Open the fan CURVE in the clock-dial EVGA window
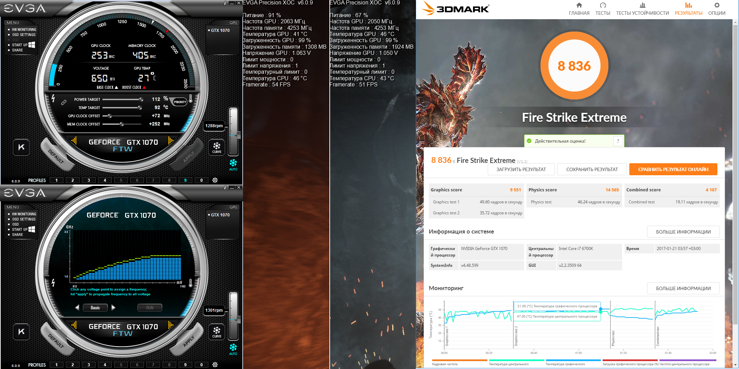The width and height of the screenshot is (739, 369). tap(217, 147)
